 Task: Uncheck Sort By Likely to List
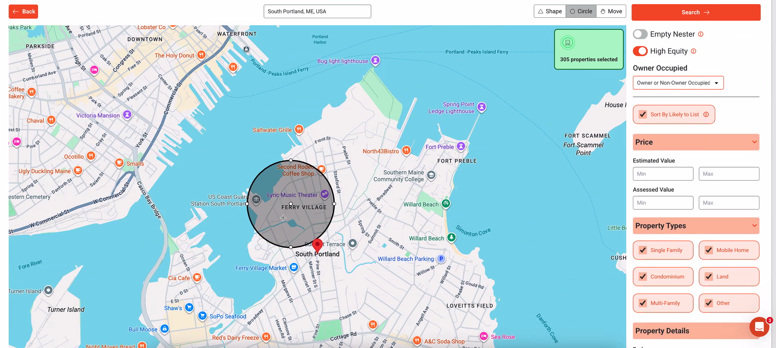[643, 115]
